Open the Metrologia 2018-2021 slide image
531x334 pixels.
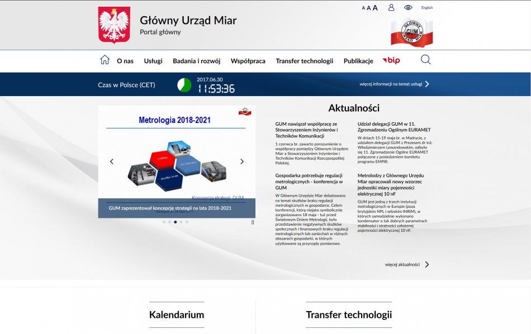(x=177, y=156)
